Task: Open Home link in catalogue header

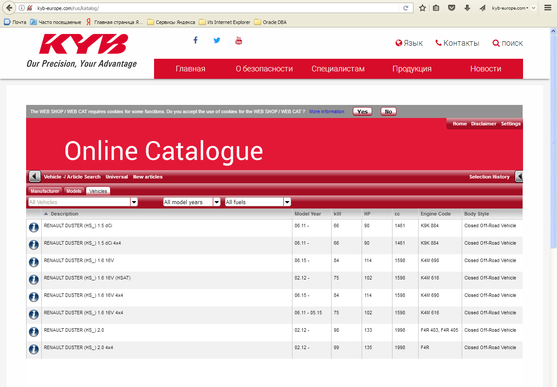Action: [460, 124]
